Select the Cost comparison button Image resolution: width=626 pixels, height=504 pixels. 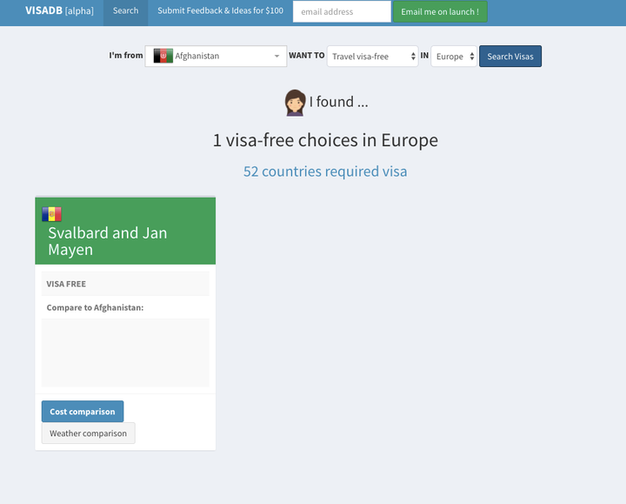(83, 412)
